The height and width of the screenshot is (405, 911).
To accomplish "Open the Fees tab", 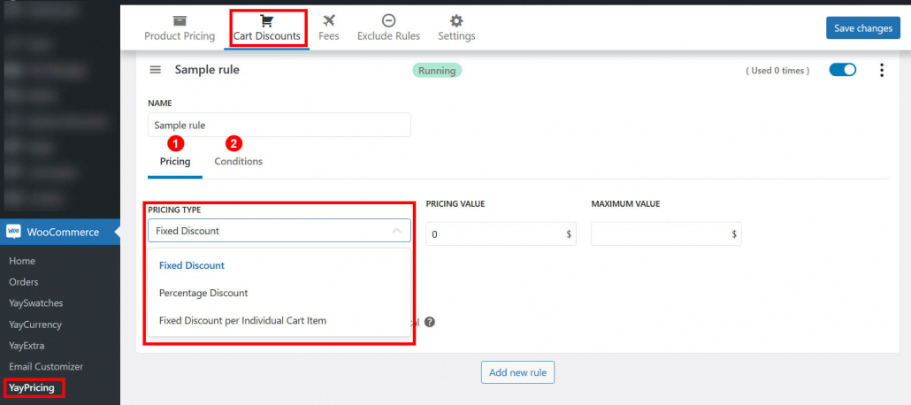I will (x=329, y=28).
